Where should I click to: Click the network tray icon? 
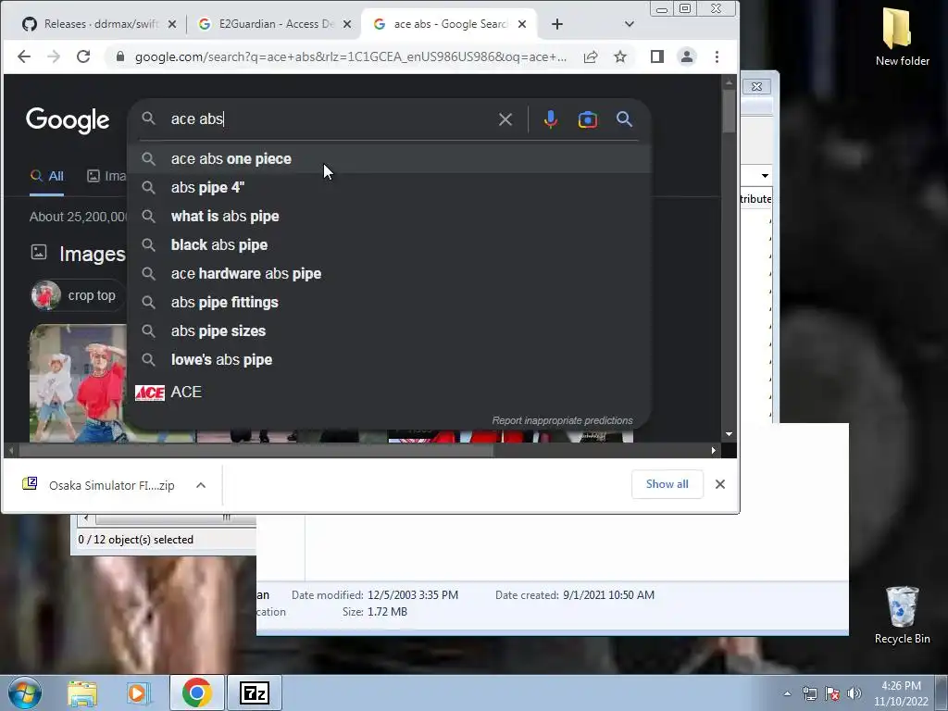pos(809,693)
